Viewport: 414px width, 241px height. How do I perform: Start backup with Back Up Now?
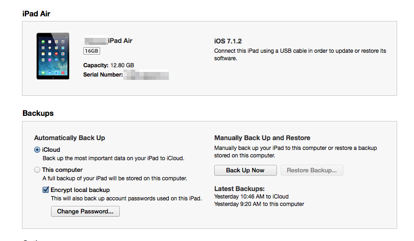[x=245, y=170]
